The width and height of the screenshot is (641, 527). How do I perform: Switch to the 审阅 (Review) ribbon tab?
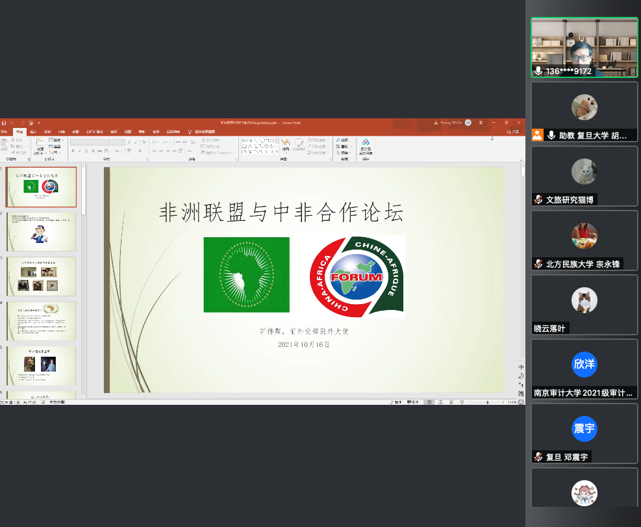(x=114, y=132)
